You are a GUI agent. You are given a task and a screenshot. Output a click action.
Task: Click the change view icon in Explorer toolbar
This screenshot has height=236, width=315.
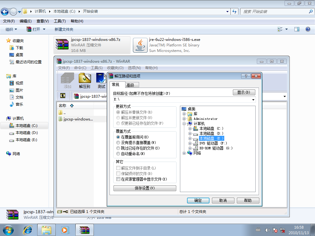pos(280,29)
